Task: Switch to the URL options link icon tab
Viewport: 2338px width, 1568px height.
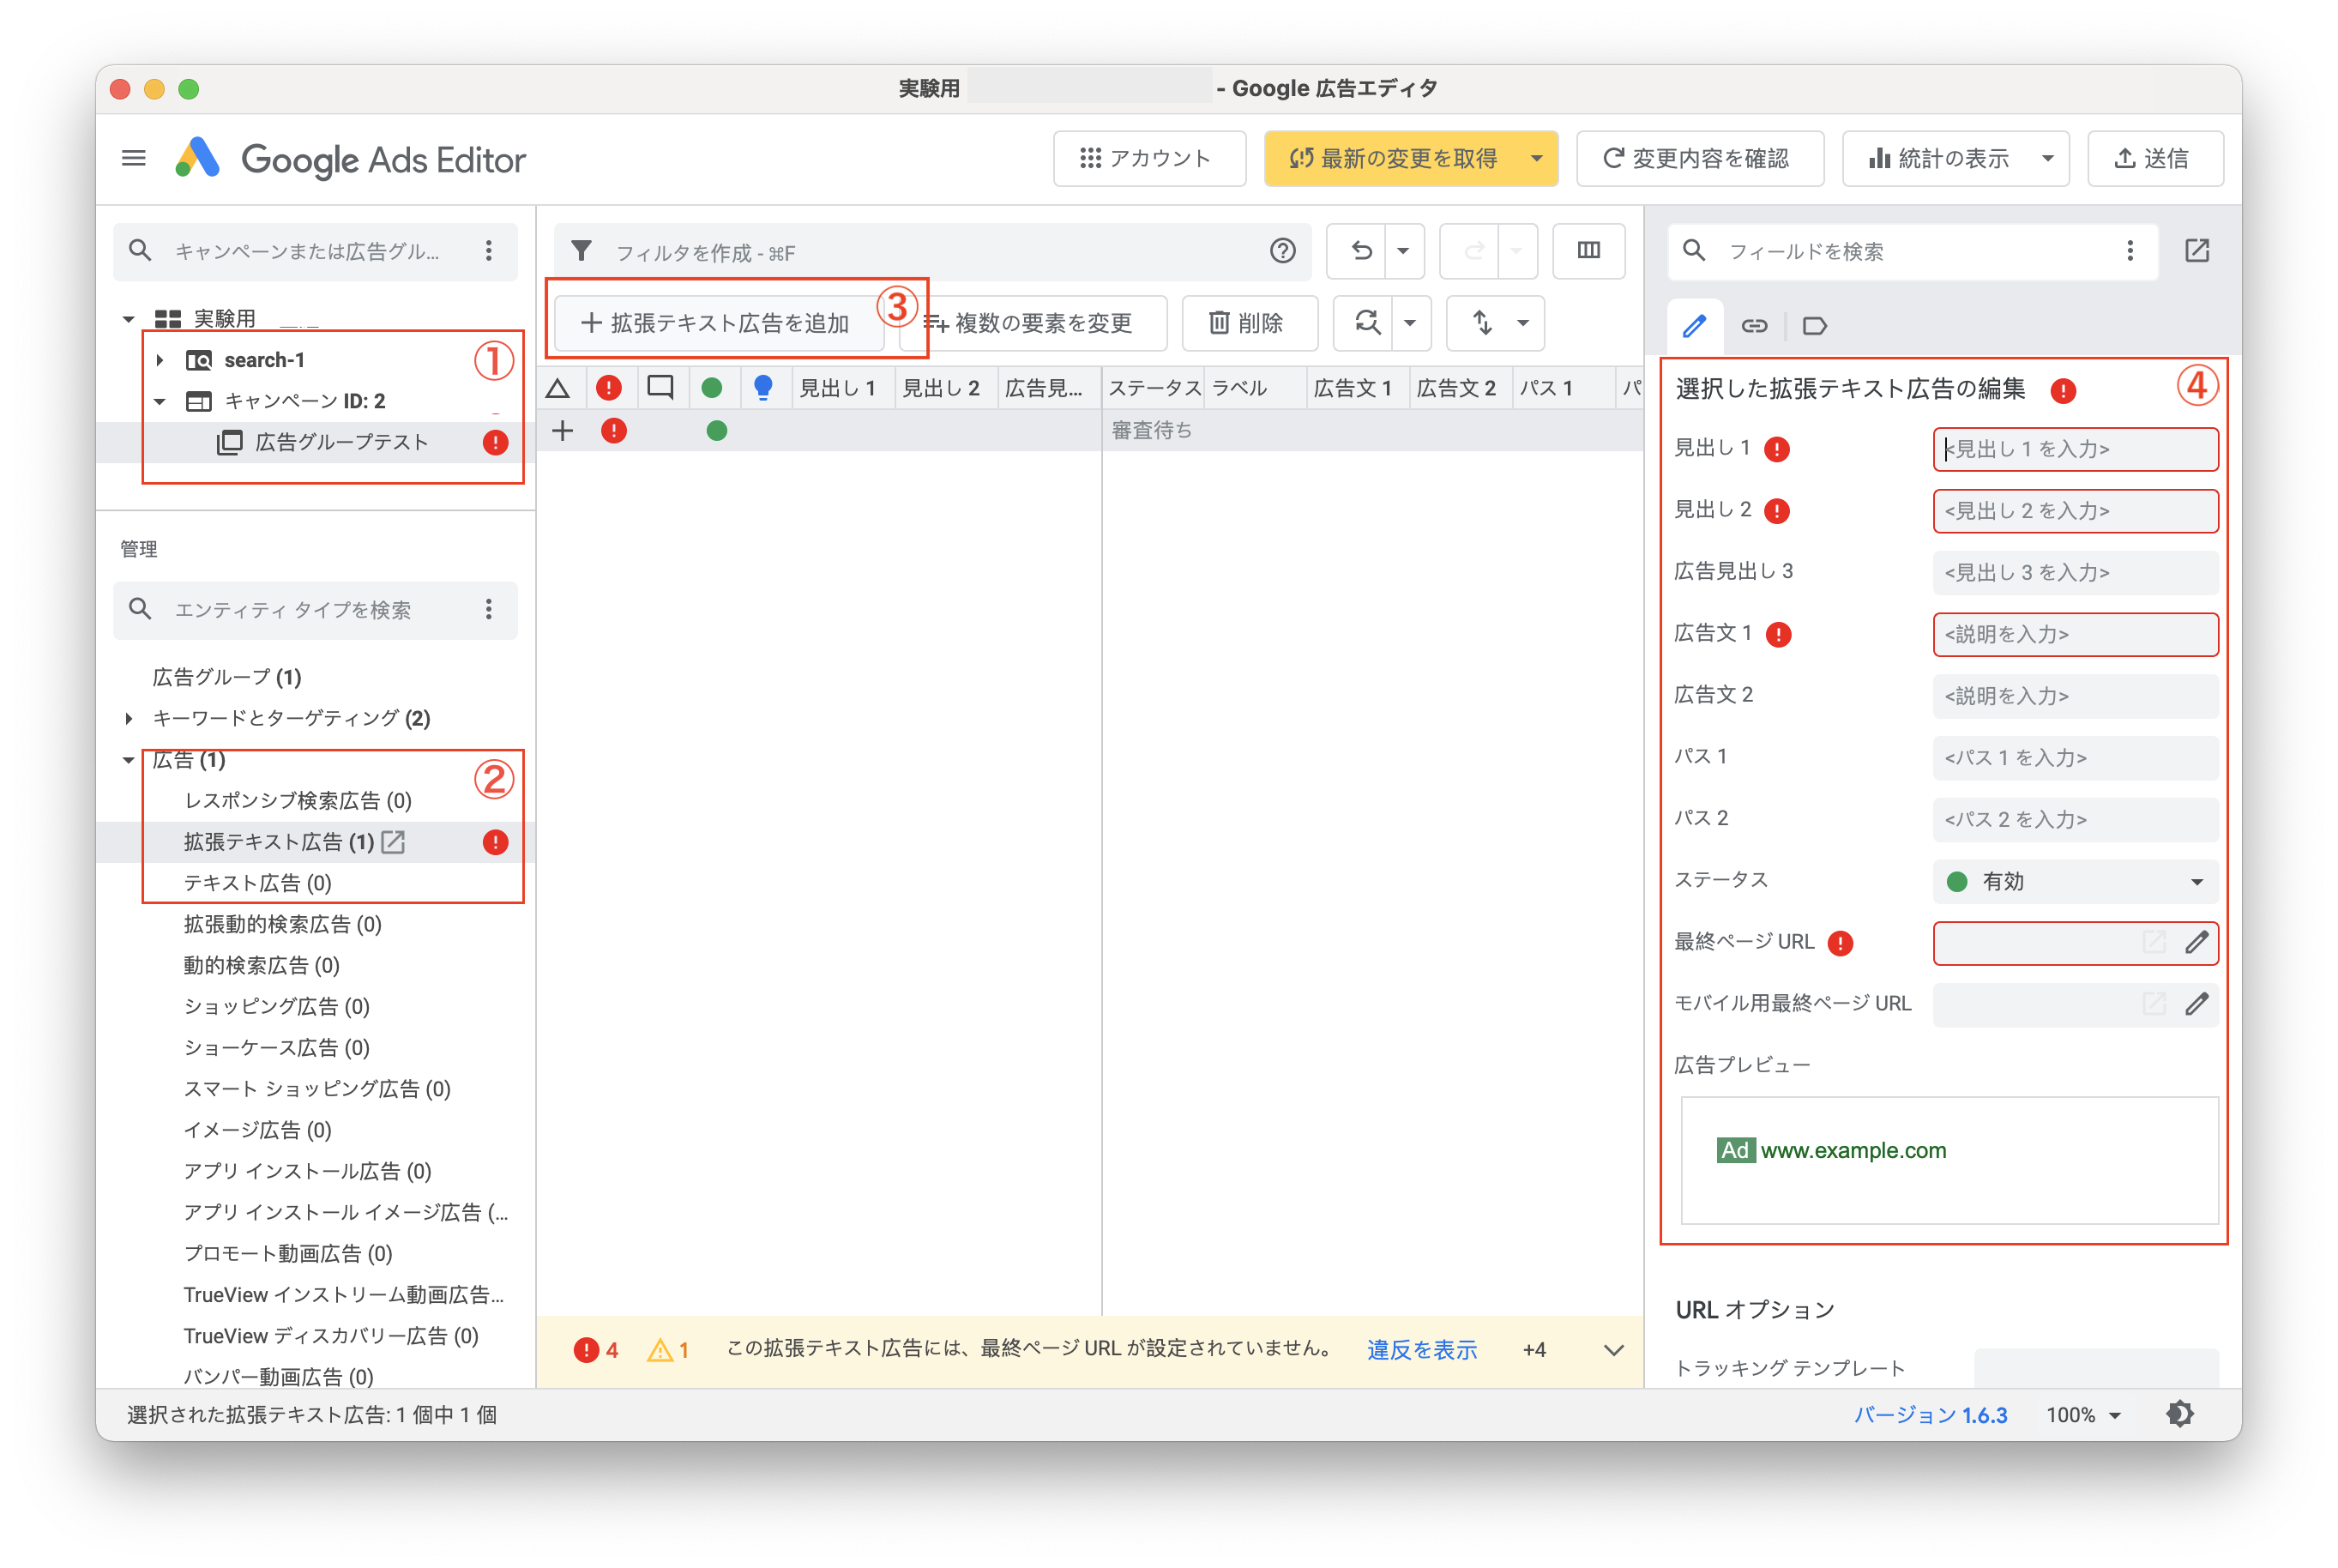Action: coord(1754,325)
